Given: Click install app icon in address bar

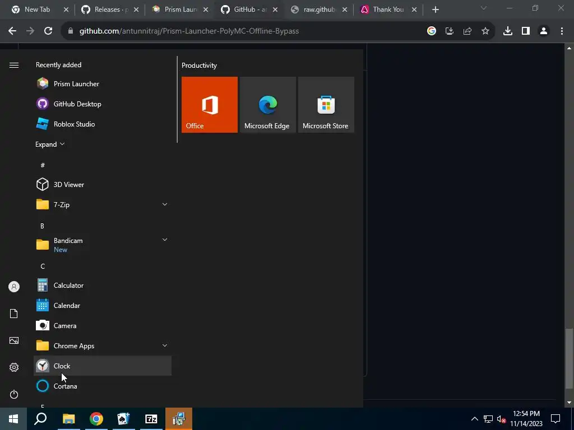Looking at the screenshot, I should tap(449, 31).
